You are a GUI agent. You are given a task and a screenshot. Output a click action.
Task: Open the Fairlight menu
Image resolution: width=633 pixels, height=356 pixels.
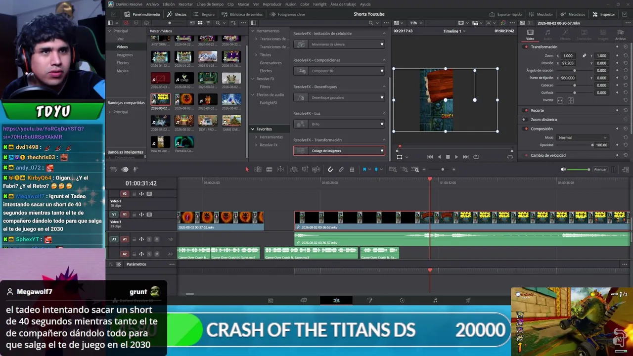[320, 4]
